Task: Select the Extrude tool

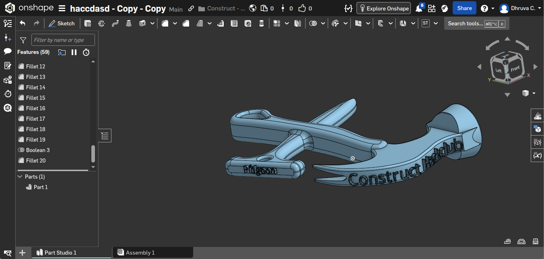Action: [88, 23]
